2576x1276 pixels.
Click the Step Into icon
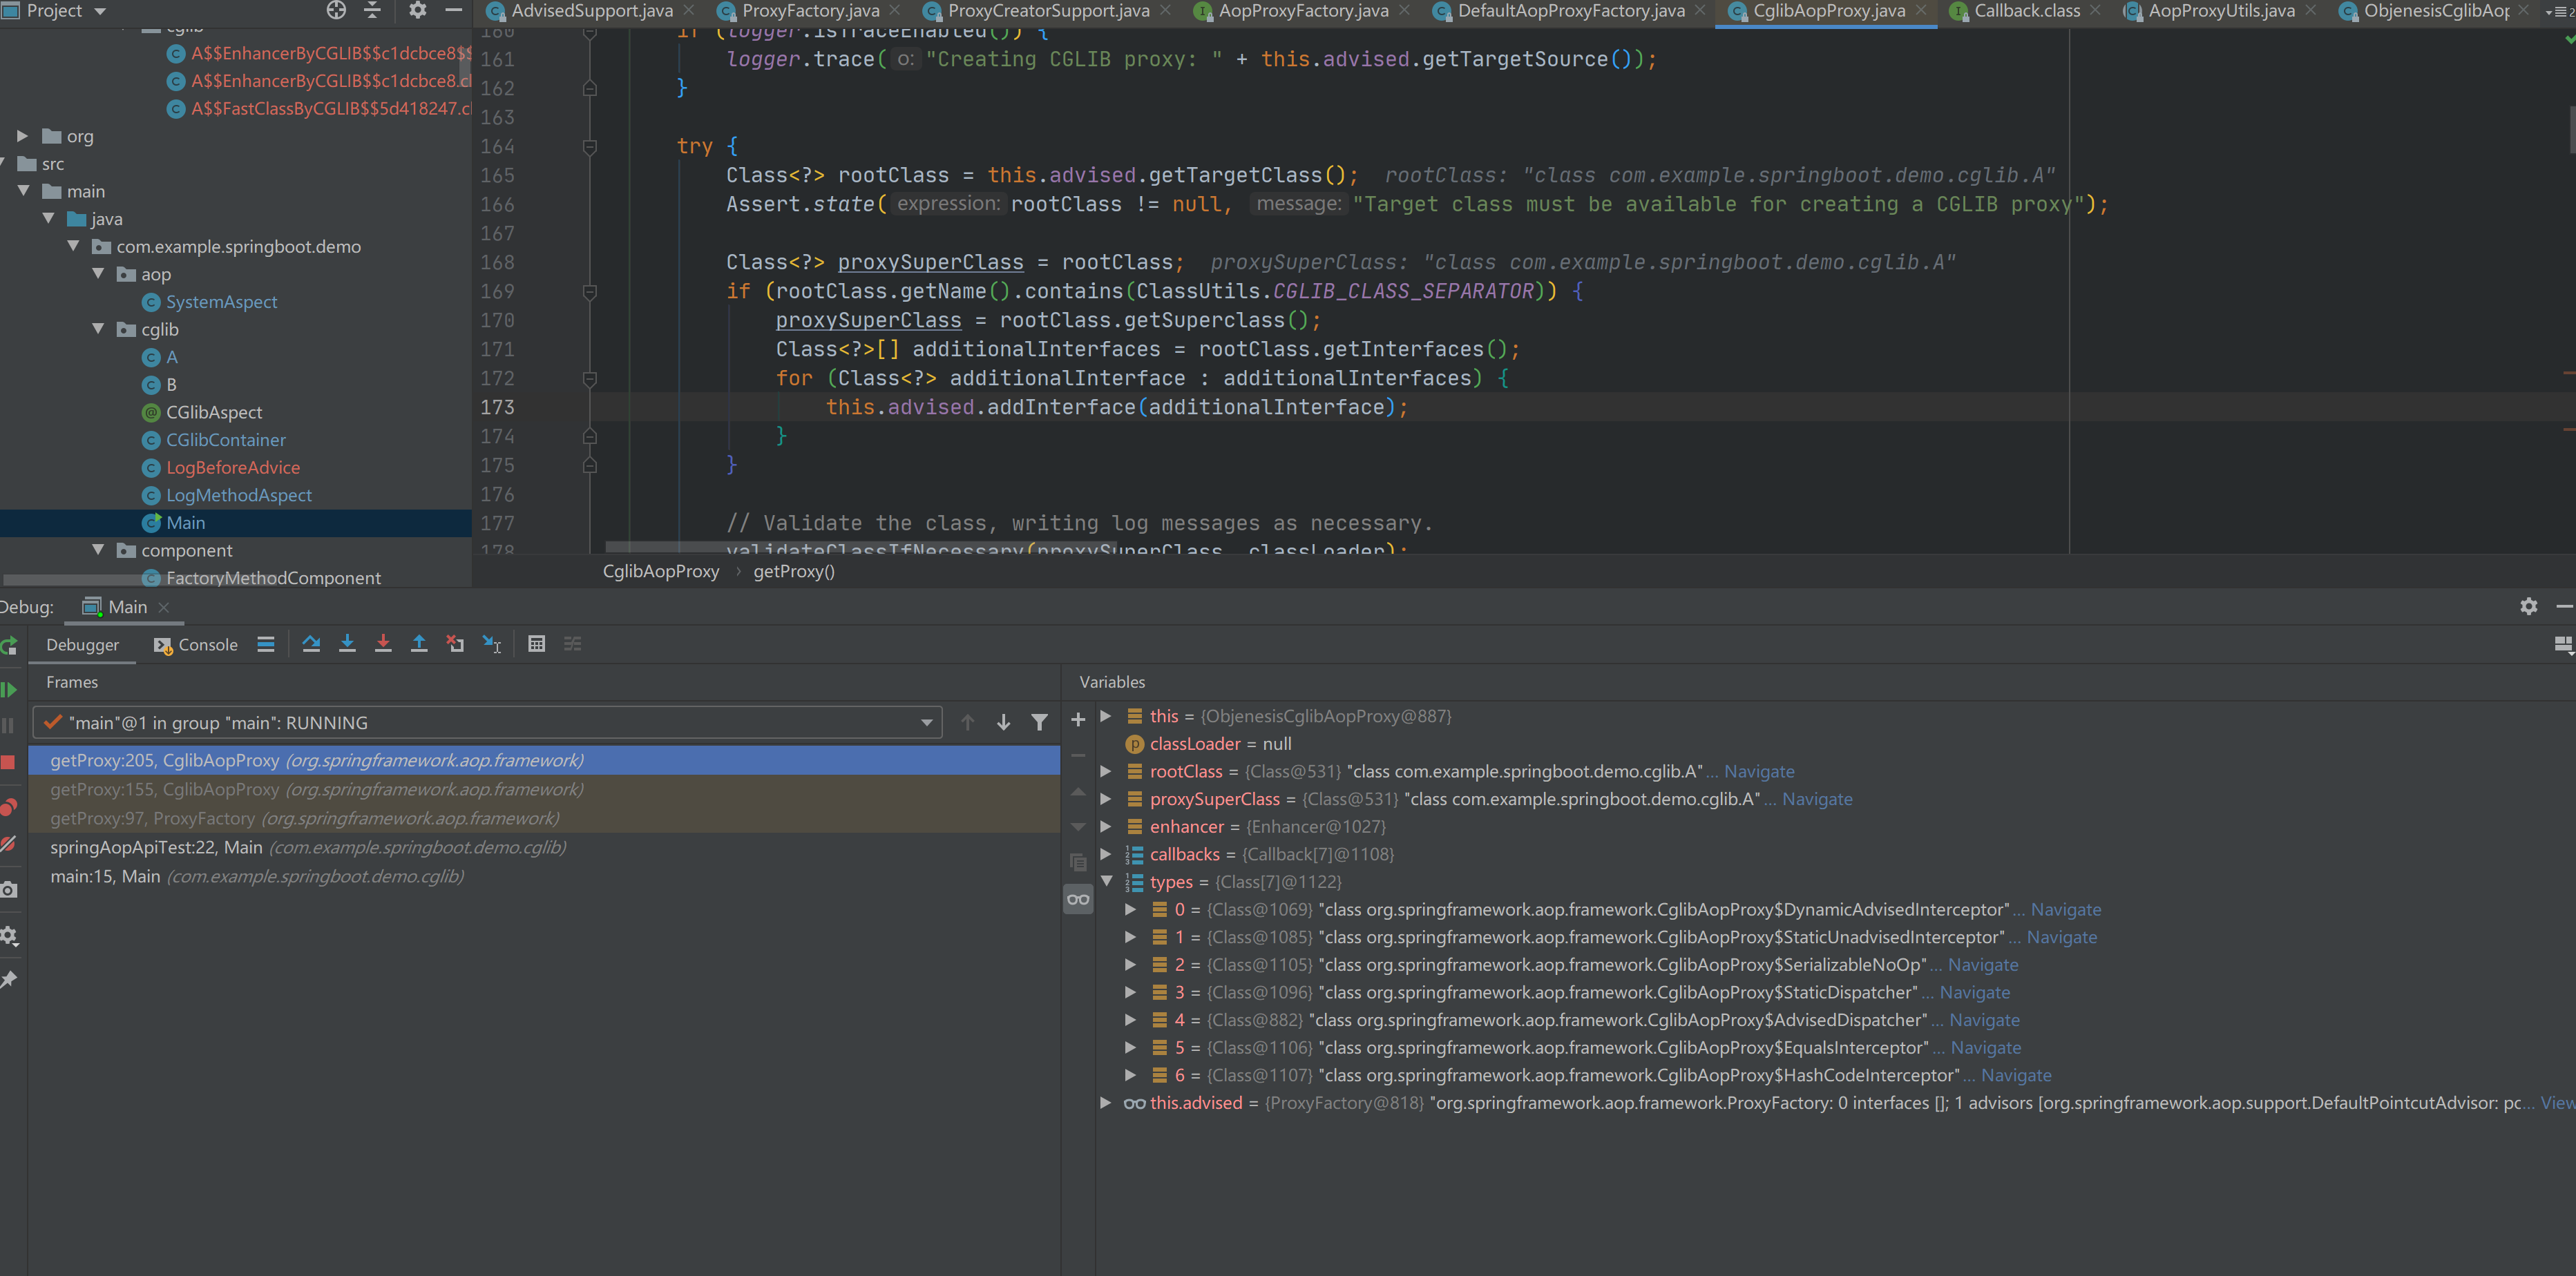[x=347, y=644]
